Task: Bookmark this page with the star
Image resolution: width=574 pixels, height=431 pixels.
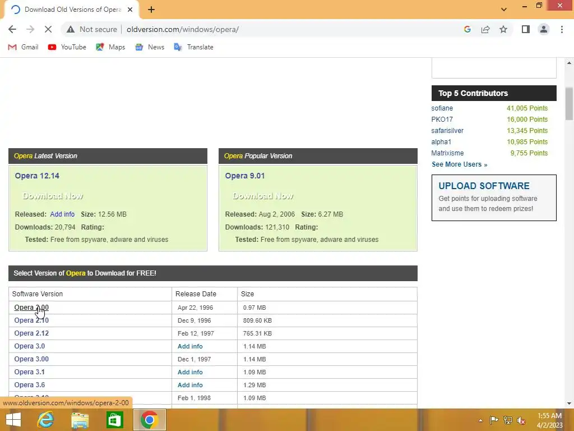Action: pyautogui.click(x=503, y=29)
